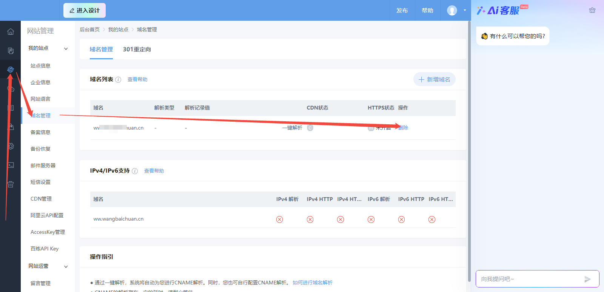The width and height of the screenshot is (604, 292).
Task: Click the 解析记录值 column header
Action: click(197, 108)
